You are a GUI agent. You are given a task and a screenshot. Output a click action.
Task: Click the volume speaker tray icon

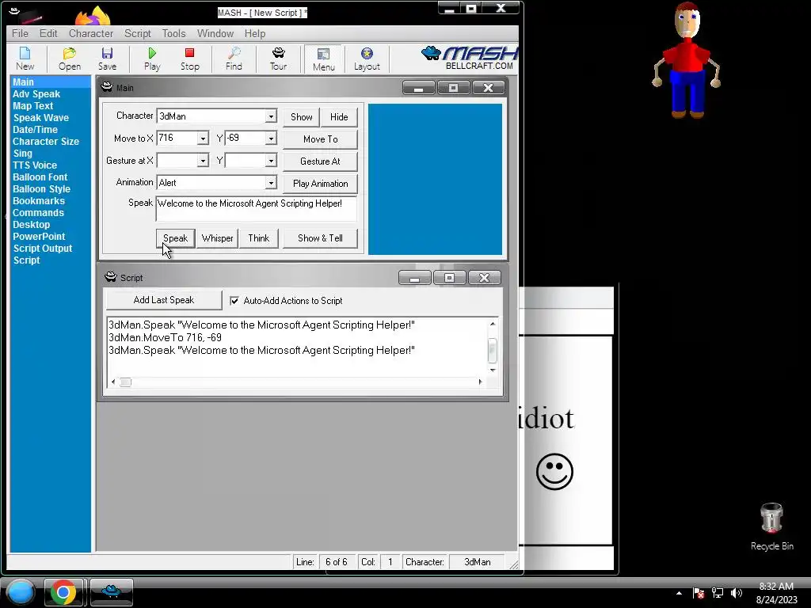tap(736, 593)
